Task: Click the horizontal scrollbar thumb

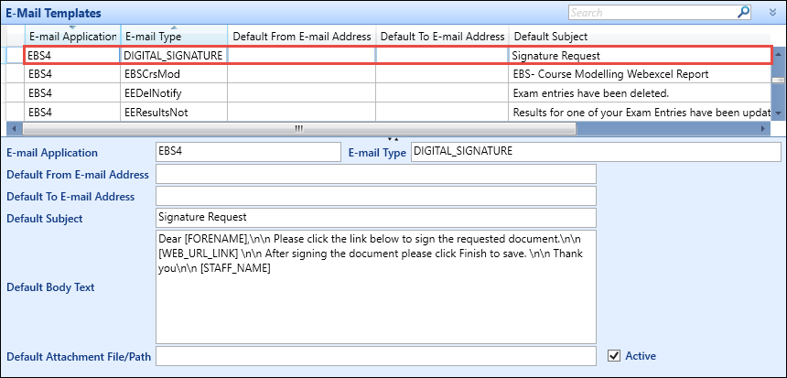Action: click(x=299, y=128)
